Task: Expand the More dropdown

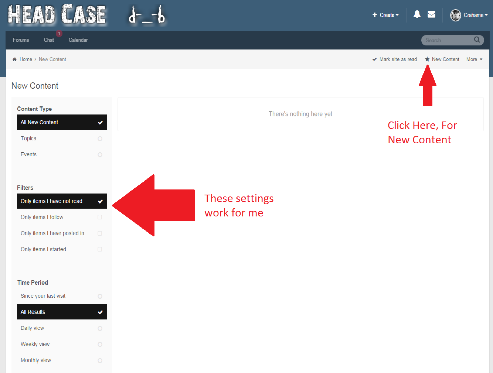Action: (474, 59)
